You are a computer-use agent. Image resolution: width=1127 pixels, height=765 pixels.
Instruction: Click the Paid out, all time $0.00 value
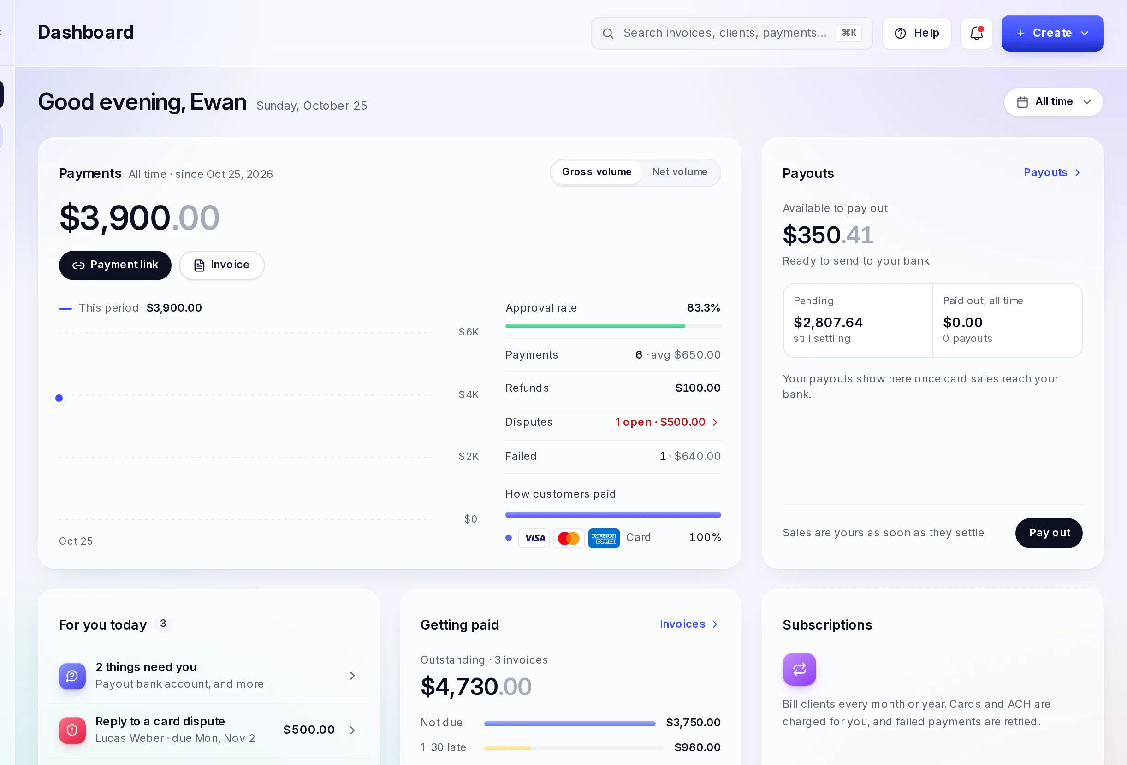click(x=962, y=322)
